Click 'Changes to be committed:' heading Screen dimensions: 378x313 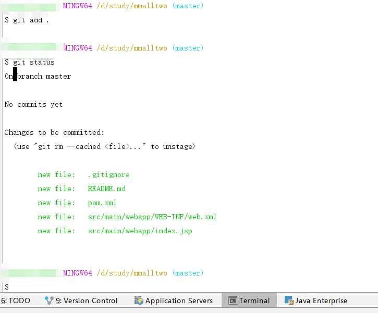pyautogui.click(x=54, y=132)
